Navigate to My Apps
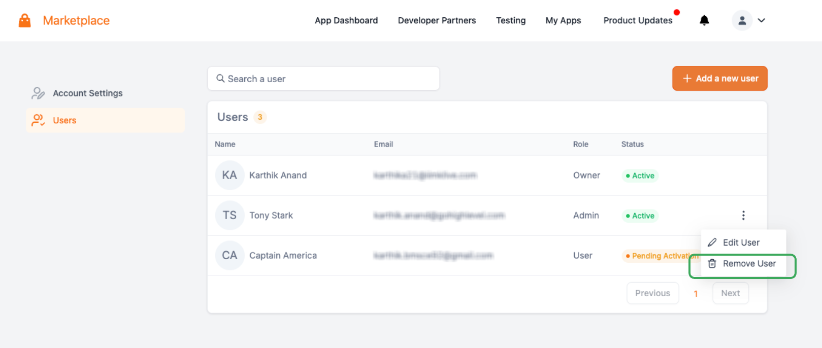 564,20
